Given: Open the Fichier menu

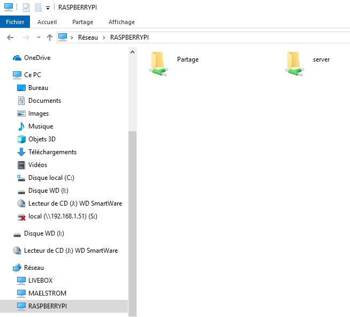Looking at the screenshot, I should (x=15, y=22).
